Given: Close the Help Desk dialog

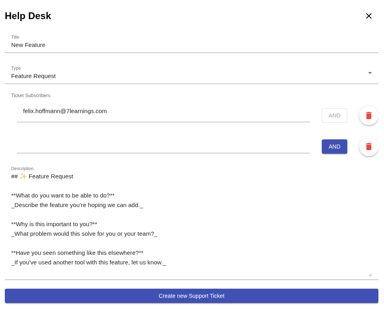Looking at the screenshot, I should click(x=368, y=16).
